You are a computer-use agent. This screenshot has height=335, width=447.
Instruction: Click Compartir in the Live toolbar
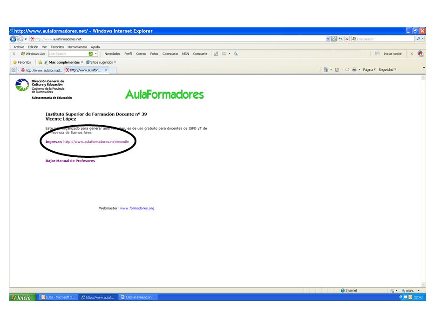point(200,54)
